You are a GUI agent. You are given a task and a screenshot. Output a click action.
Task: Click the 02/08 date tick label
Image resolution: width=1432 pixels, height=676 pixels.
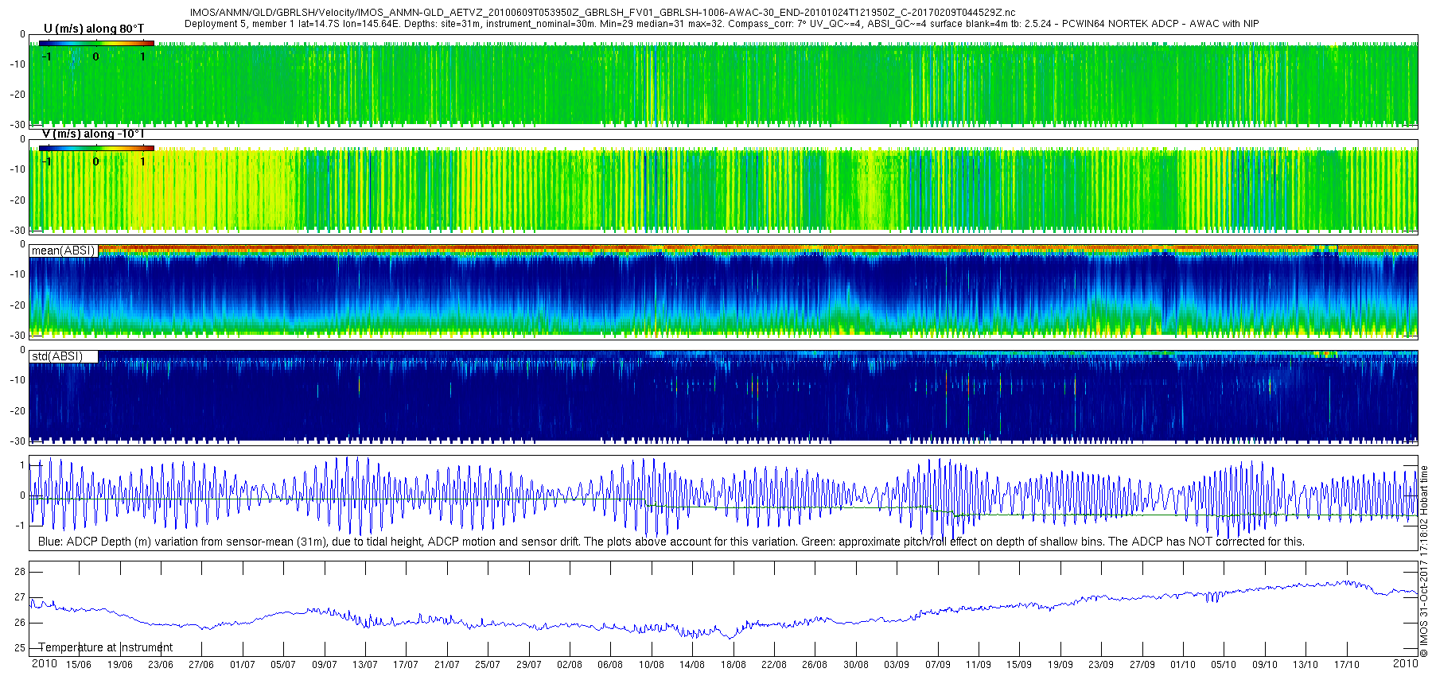pyautogui.click(x=570, y=665)
